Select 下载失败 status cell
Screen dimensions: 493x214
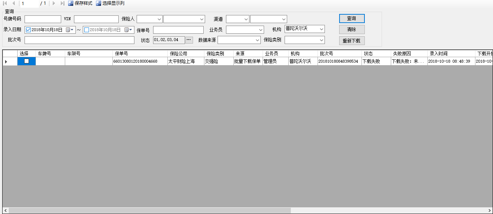pos(377,61)
